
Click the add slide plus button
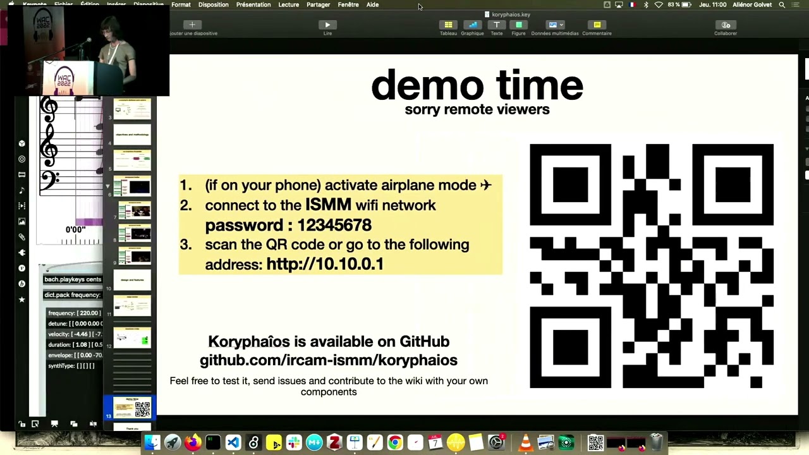click(192, 25)
